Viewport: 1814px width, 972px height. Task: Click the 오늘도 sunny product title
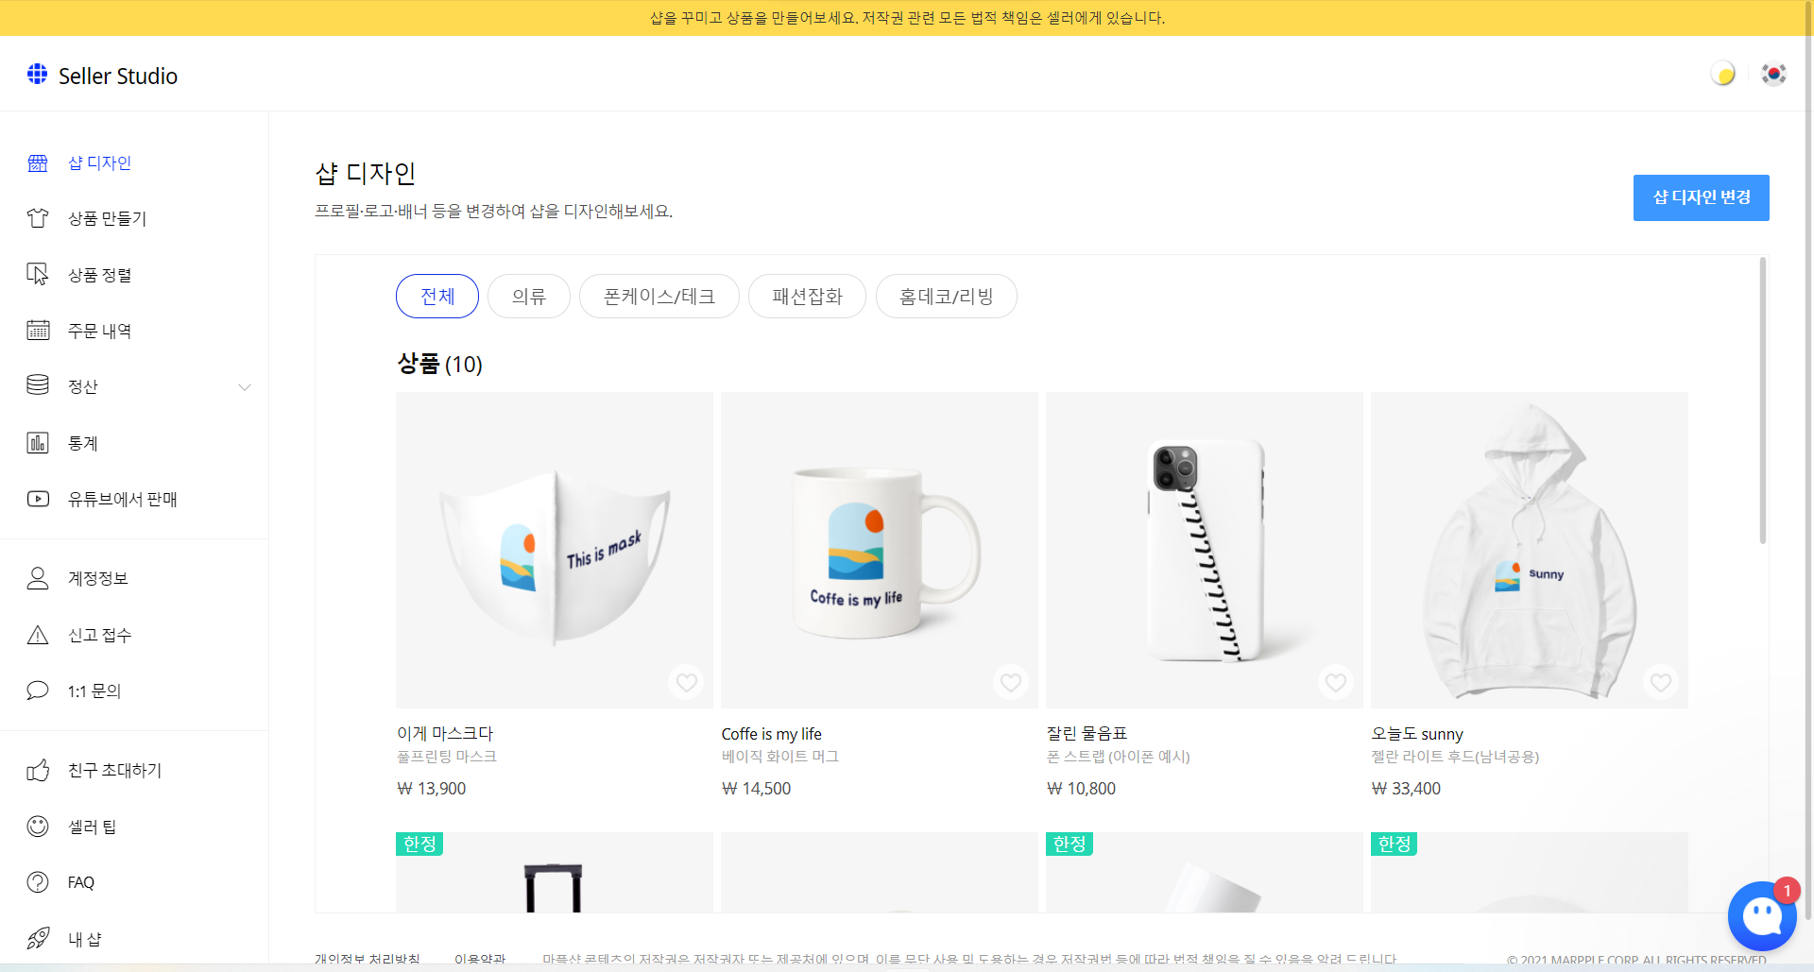coord(1417,734)
